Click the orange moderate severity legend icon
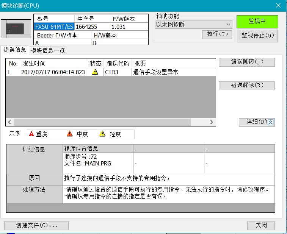The height and width of the screenshot is (234, 287). pyautogui.click(x=69, y=134)
